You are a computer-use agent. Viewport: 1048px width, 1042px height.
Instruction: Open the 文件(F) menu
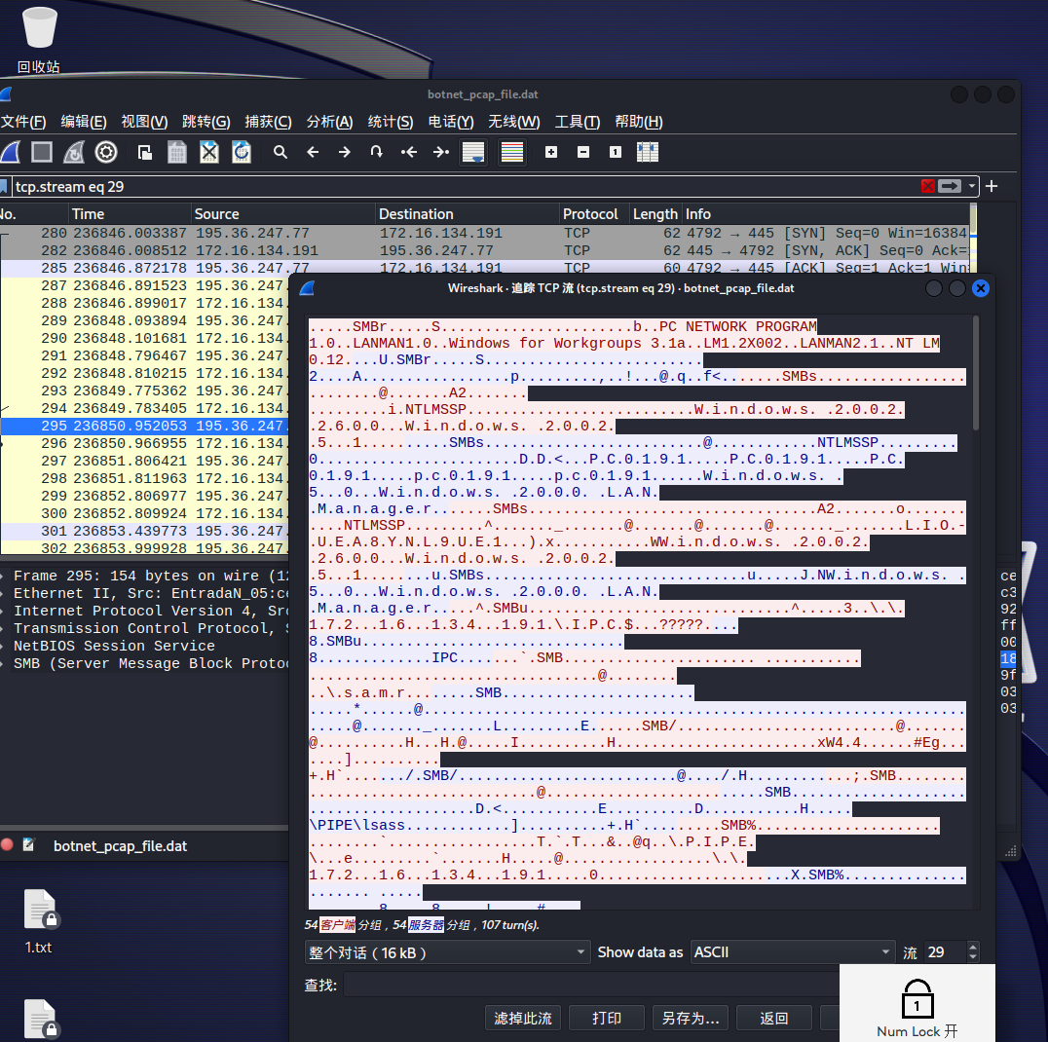[x=23, y=122]
